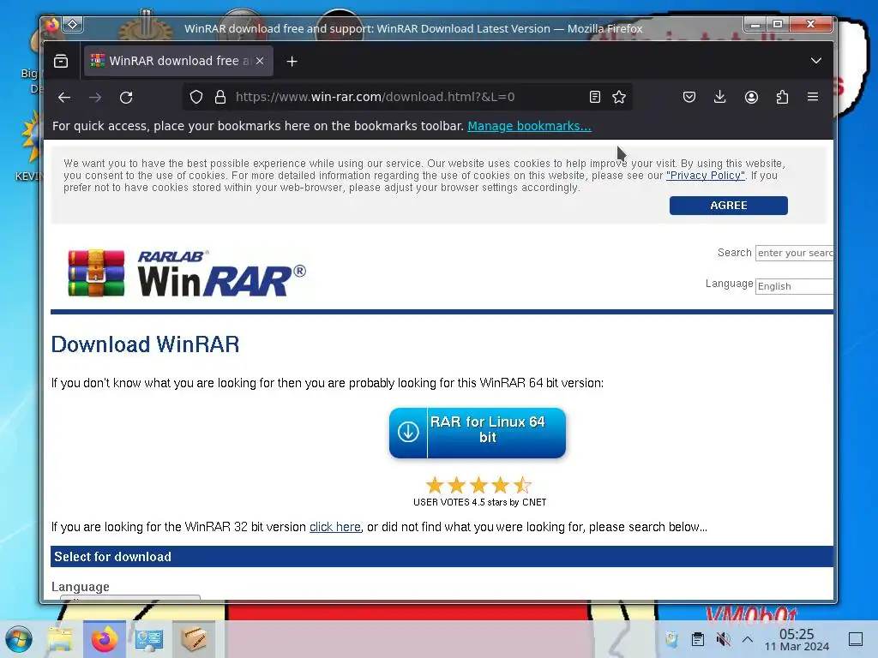
Task: Download RAR for Linux 64 bit
Action: click(477, 433)
